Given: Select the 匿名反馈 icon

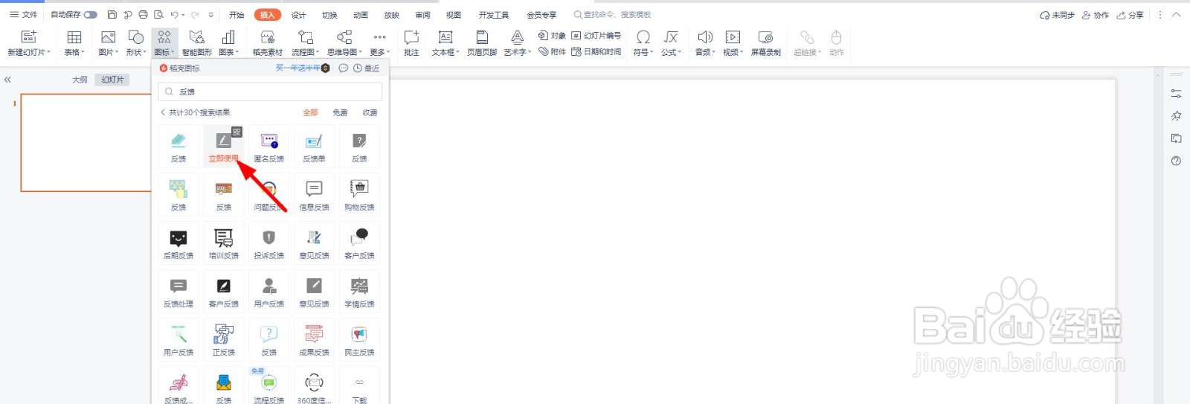Looking at the screenshot, I should (x=269, y=147).
